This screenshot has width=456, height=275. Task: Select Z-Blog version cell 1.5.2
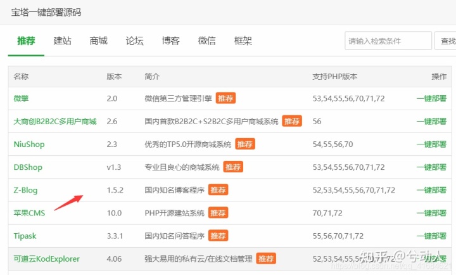[x=115, y=190]
